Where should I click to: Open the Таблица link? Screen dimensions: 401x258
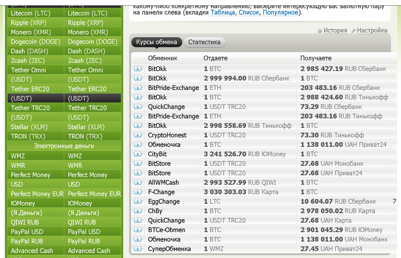point(223,12)
